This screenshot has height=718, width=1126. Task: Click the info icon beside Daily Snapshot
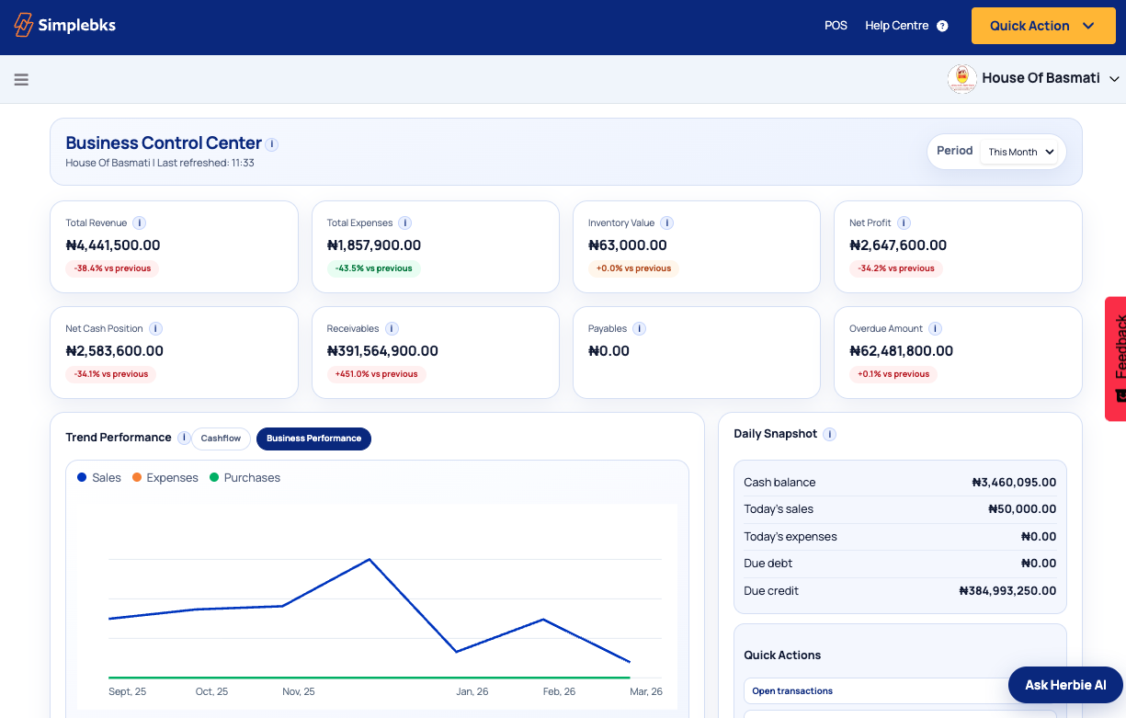[x=829, y=434]
